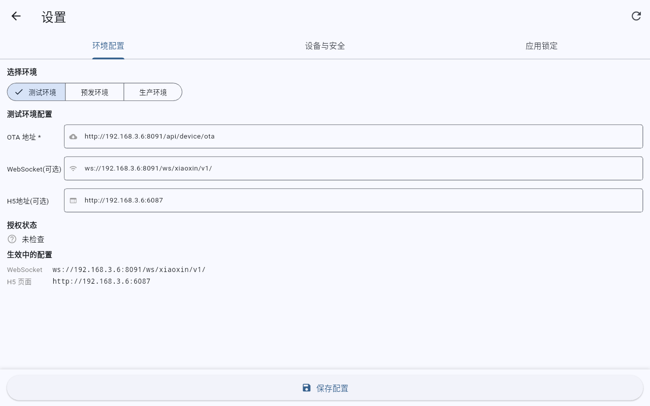Screen dimensions: 650x406
Task: Click the H5地址(可选) label
Action: click(28, 201)
